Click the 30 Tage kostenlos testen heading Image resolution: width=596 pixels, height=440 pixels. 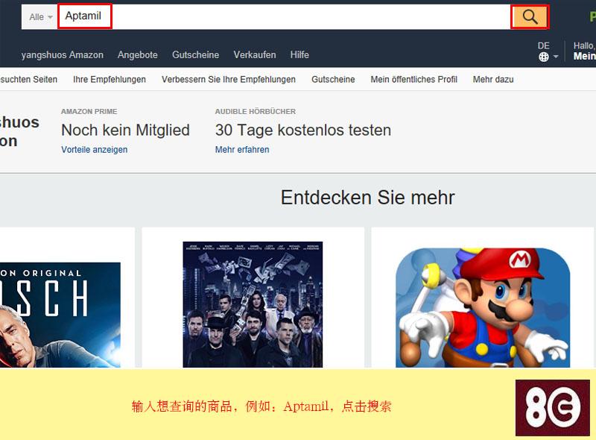pyautogui.click(x=303, y=131)
